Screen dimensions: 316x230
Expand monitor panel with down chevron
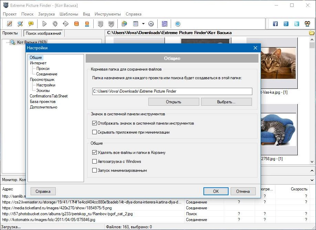(312, 180)
